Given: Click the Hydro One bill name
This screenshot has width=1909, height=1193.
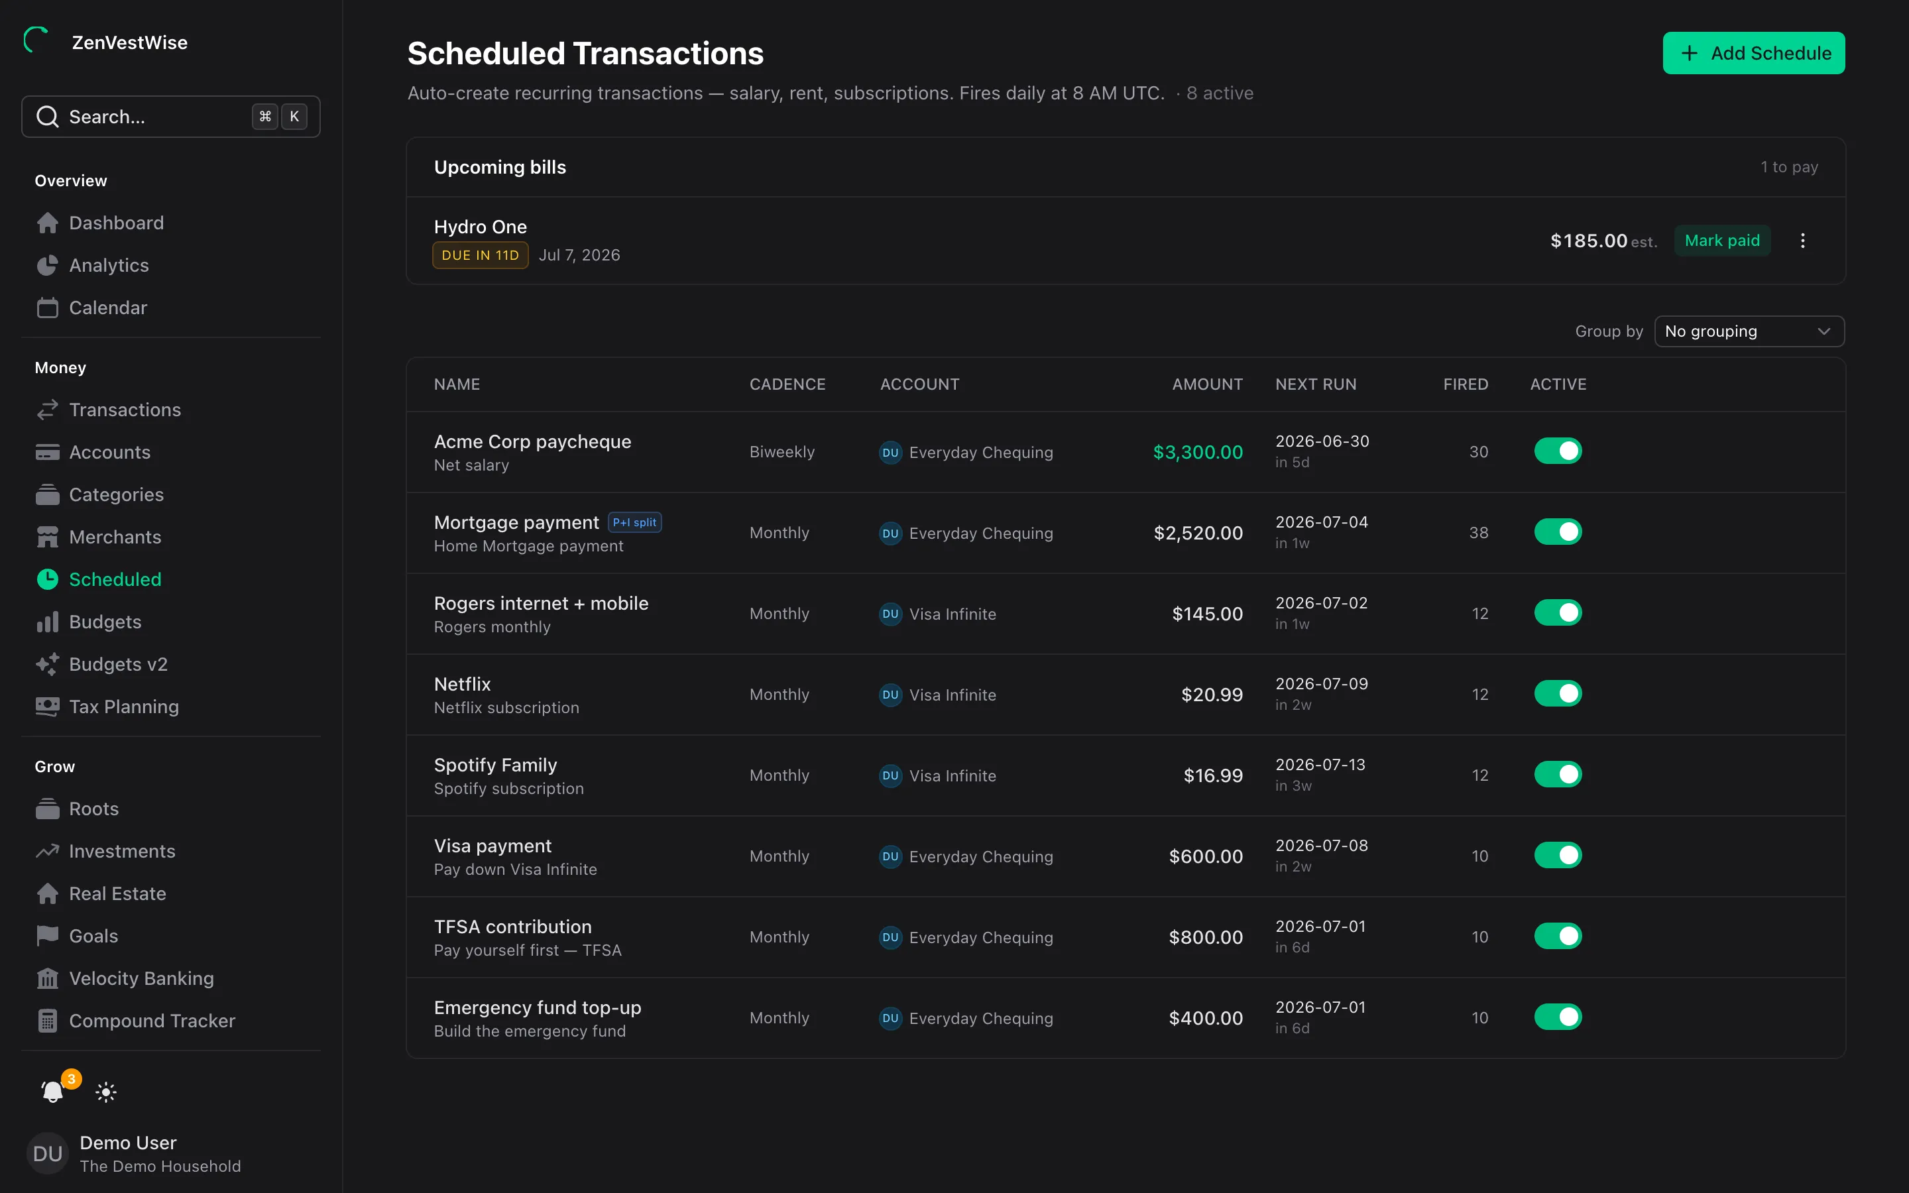Looking at the screenshot, I should pos(481,227).
